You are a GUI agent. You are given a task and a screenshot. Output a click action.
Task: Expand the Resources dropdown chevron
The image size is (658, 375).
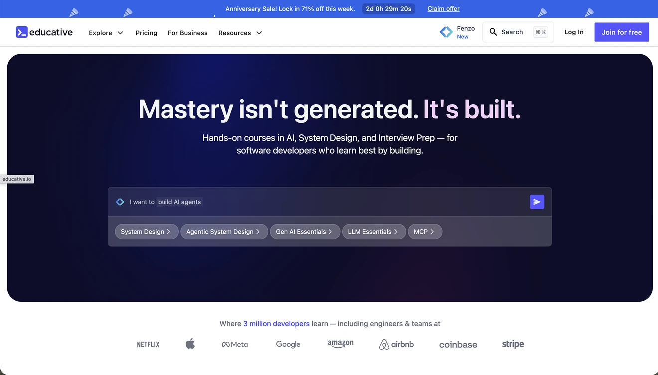259,33
